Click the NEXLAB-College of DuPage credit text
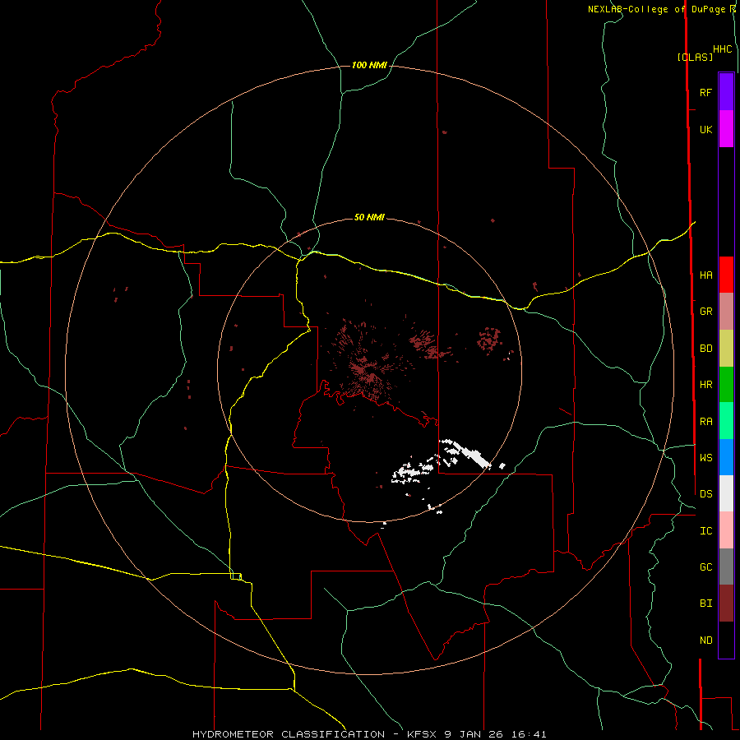This screenshot has height=740, width=740. point(656,9)
